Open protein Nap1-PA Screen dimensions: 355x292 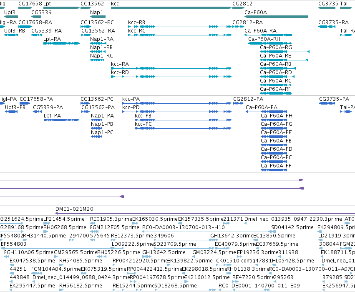[x=102, y=116]
